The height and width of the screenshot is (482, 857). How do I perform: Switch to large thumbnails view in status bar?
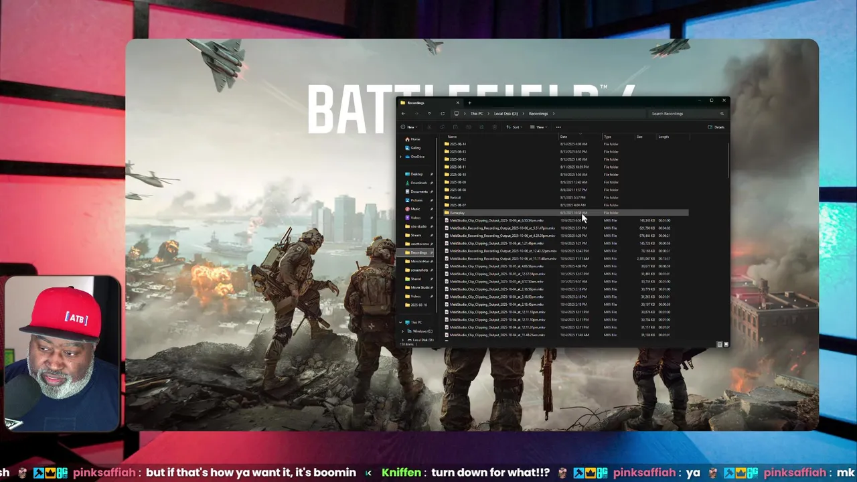coord(726,344)
